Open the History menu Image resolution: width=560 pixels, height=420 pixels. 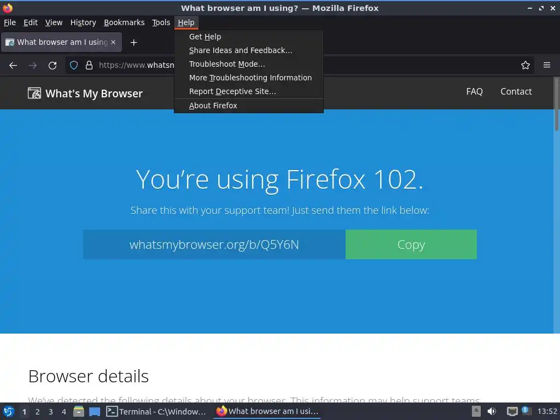pos(83,22)
